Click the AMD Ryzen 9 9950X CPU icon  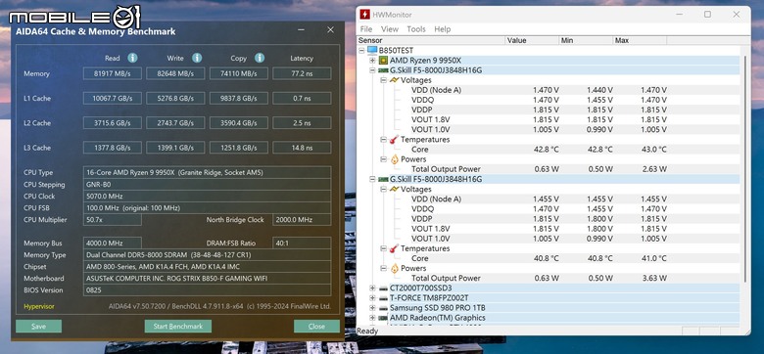coord(383,61)
